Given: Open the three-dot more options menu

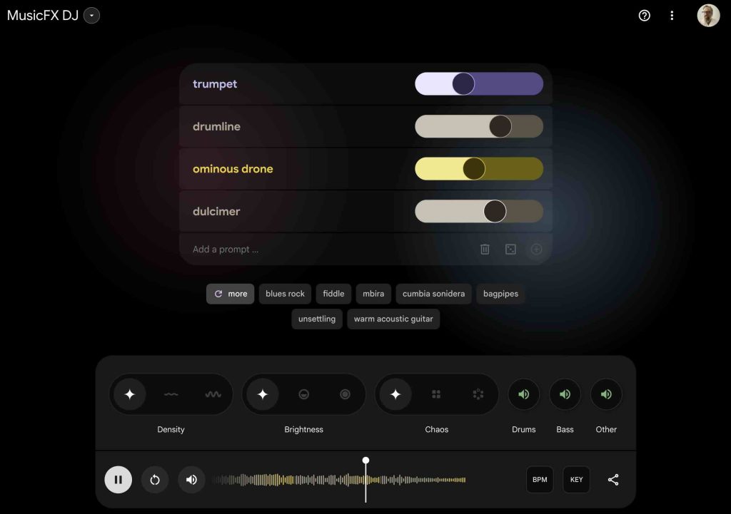Looking at the screenshot, I should point(672,16).
